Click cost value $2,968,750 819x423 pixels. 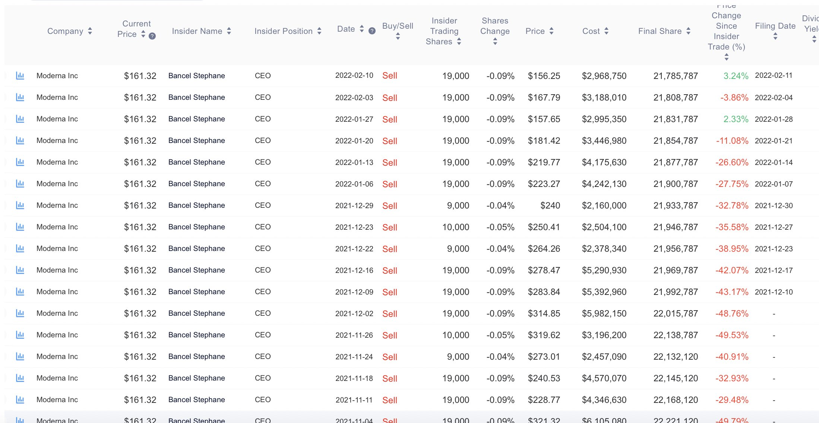coord(604,76)
